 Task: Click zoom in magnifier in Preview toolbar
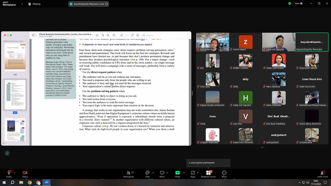tap(108, 35)
